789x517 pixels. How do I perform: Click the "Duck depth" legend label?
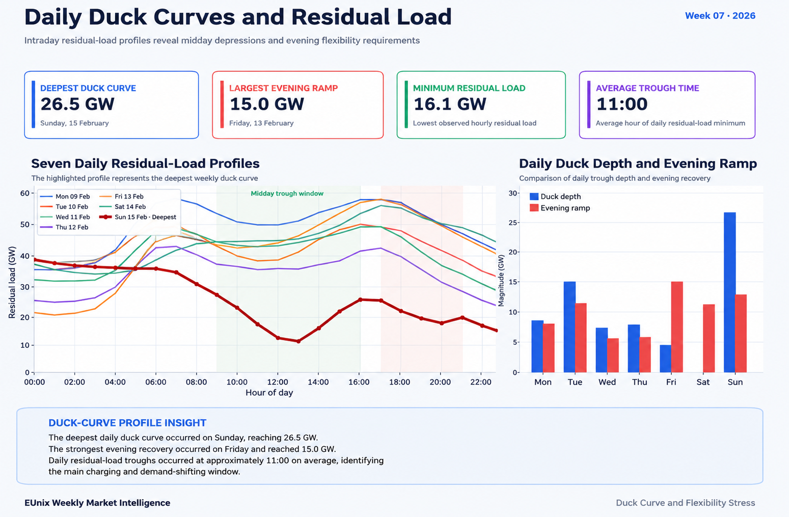[x=560, y=197]
